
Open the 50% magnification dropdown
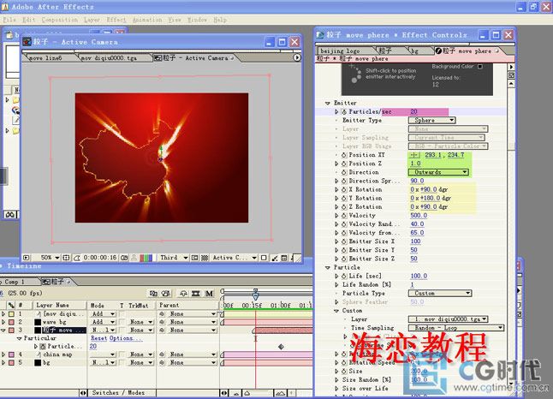pyautogui.click(x=50, y=258)
